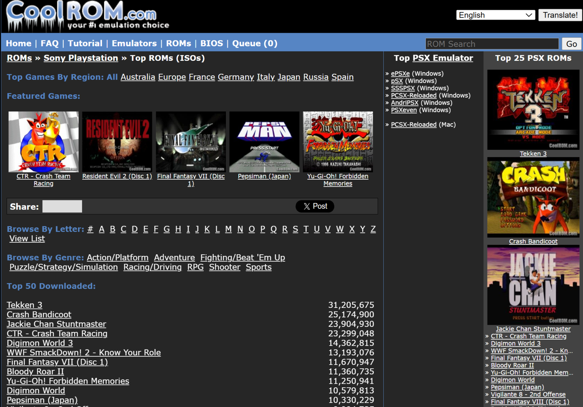The width and height of the screenshot is (583, 407).
Task: Browse the Adventure genre
Action: pos(175,258)
